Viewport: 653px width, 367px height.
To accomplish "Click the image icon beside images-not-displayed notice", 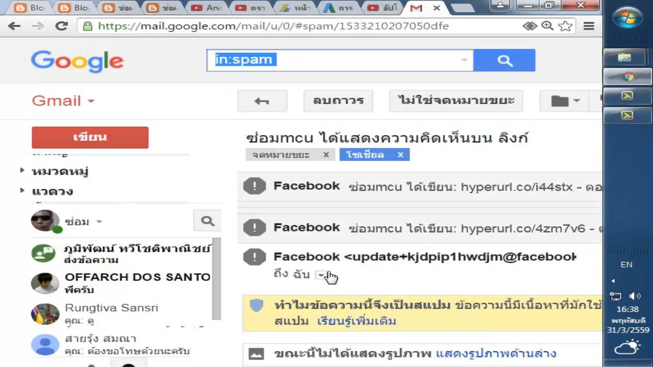I will coord(256,354).
